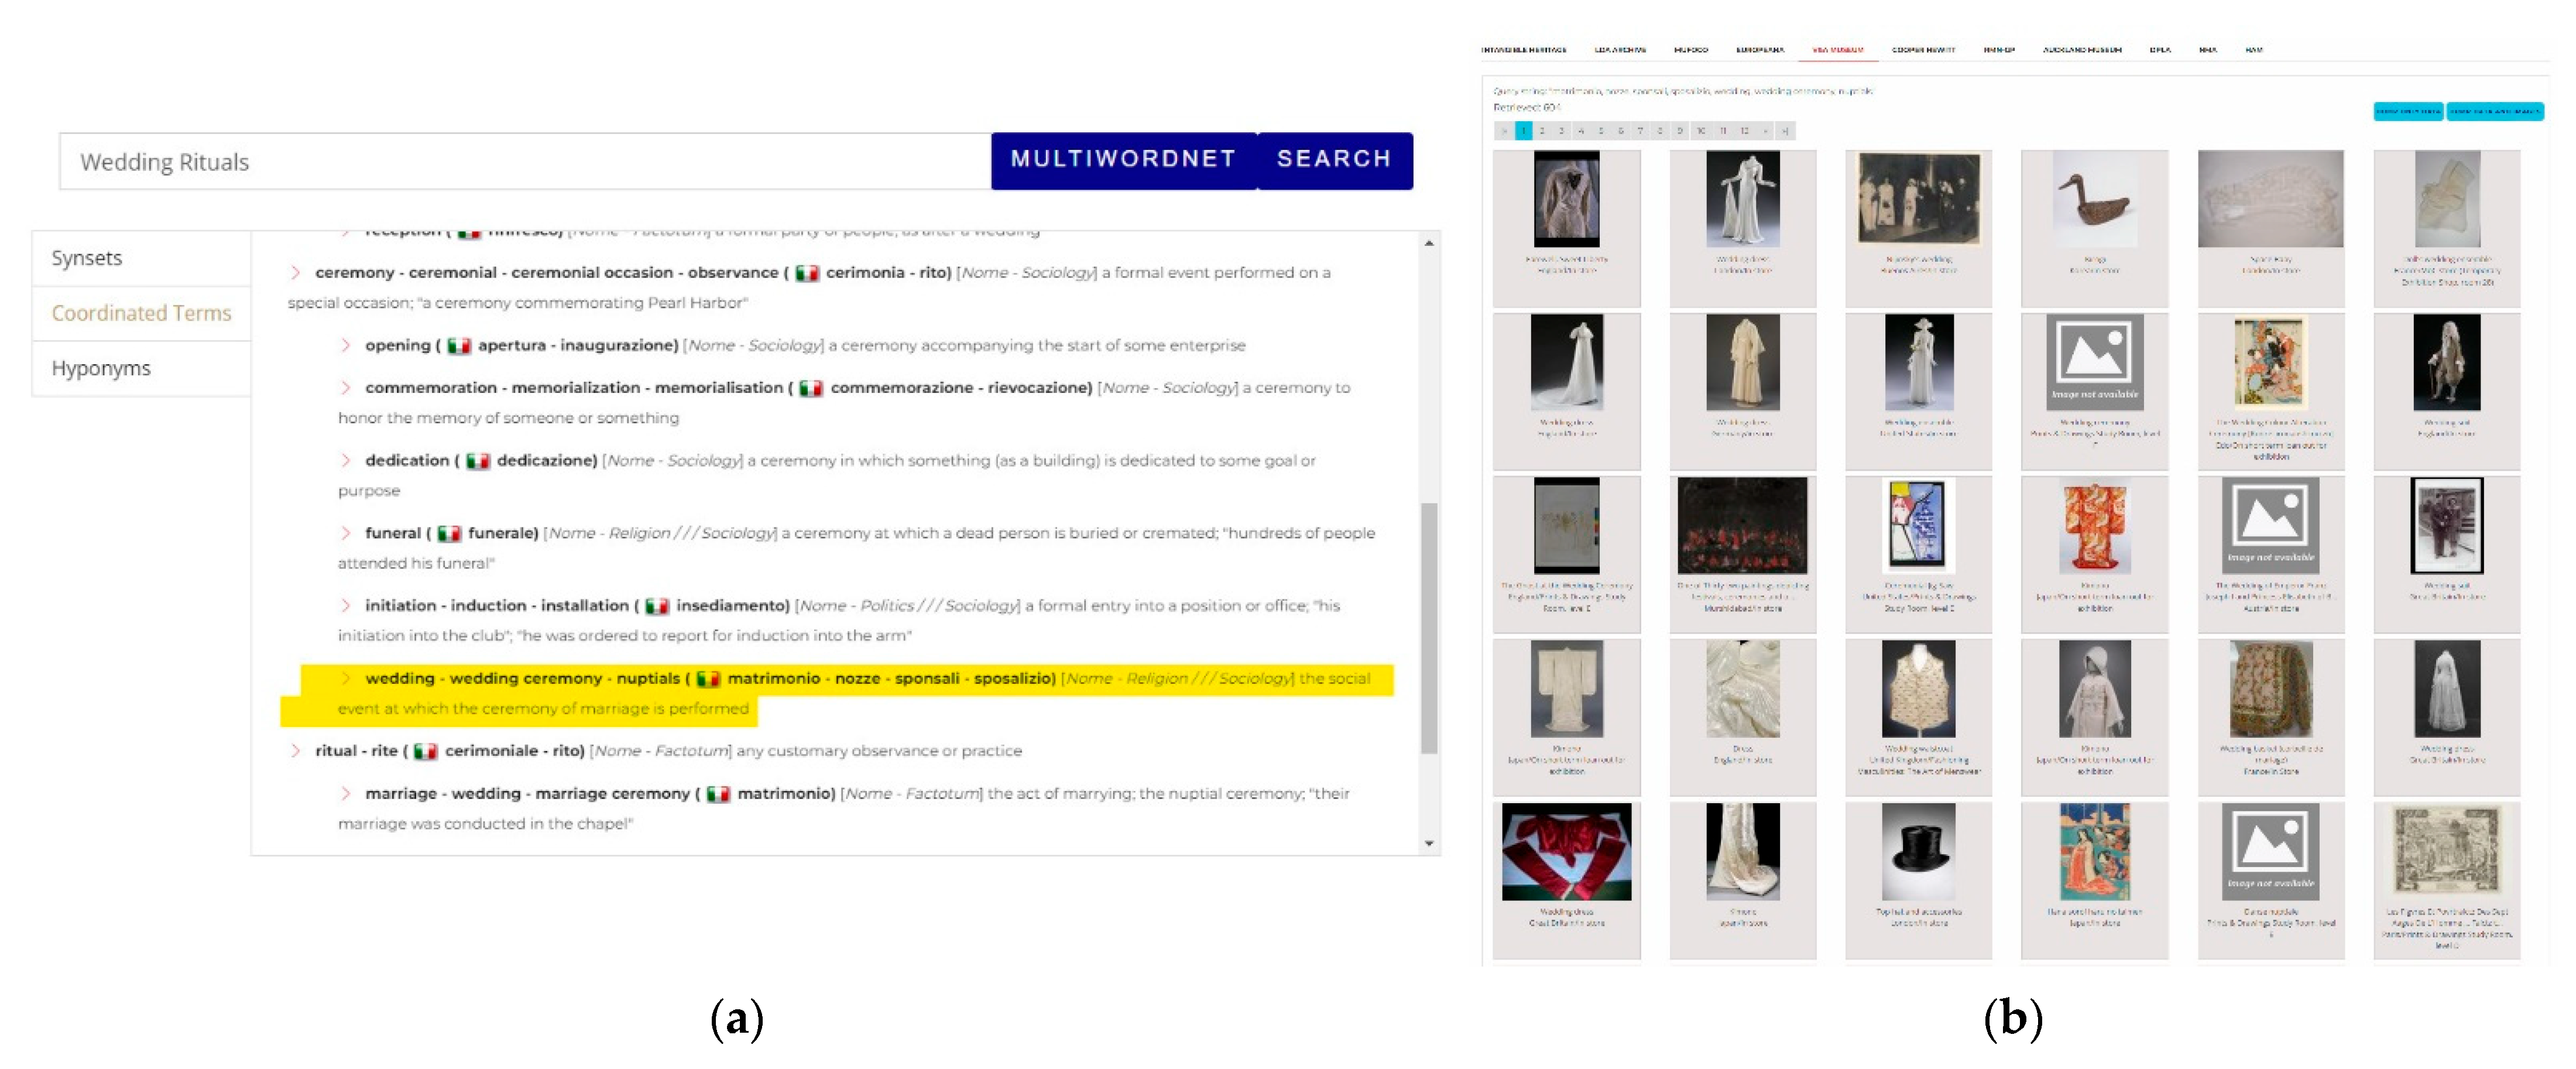Switch to the Hyponyms tab

coord(141,368)
